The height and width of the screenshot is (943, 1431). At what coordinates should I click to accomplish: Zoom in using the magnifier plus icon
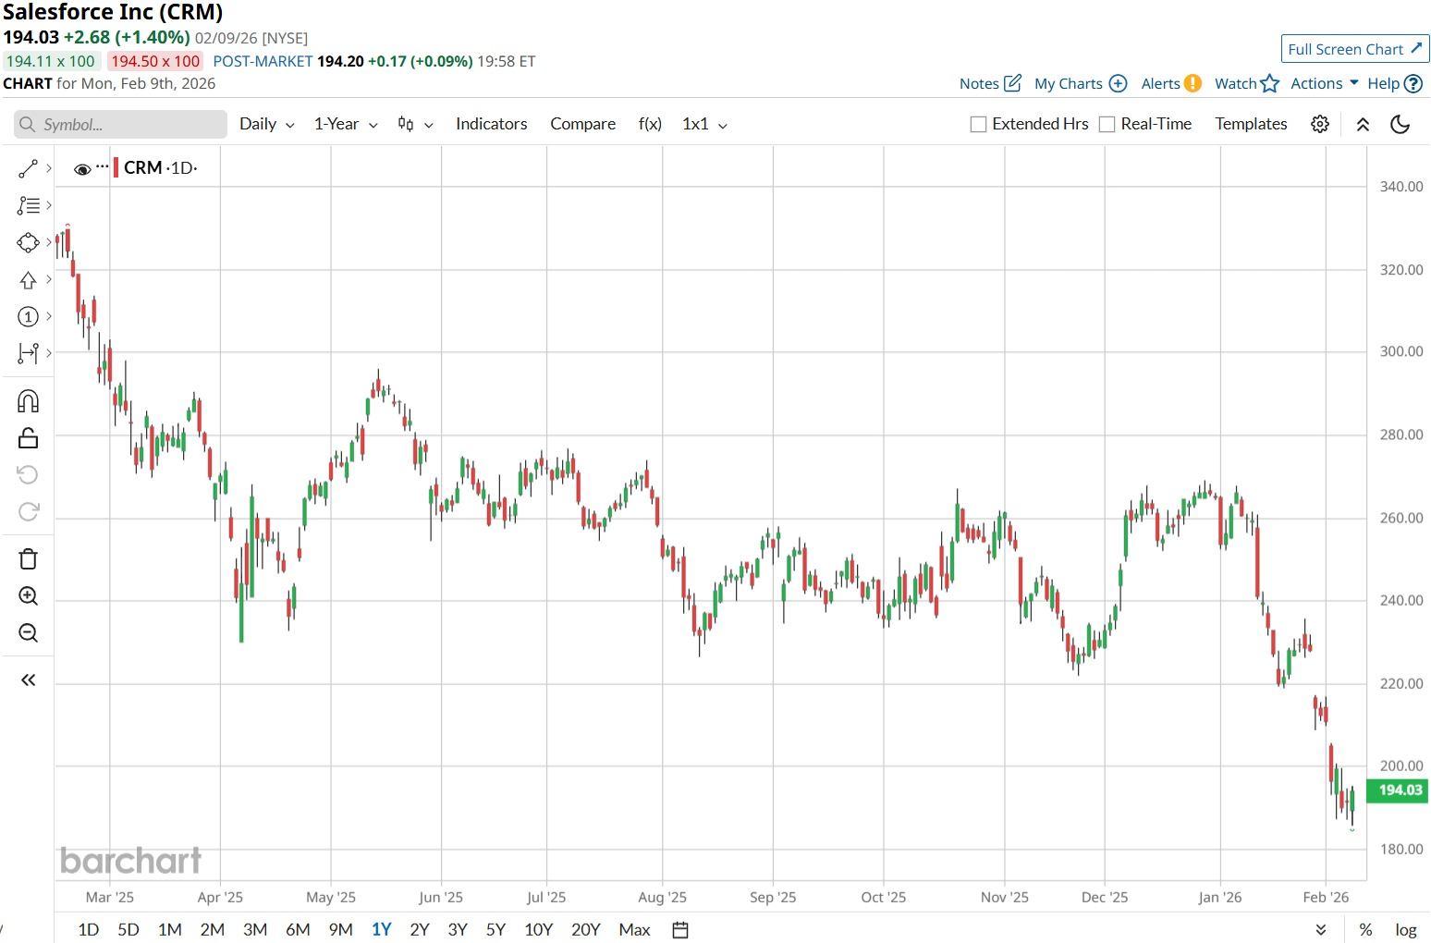coord(28,596)
